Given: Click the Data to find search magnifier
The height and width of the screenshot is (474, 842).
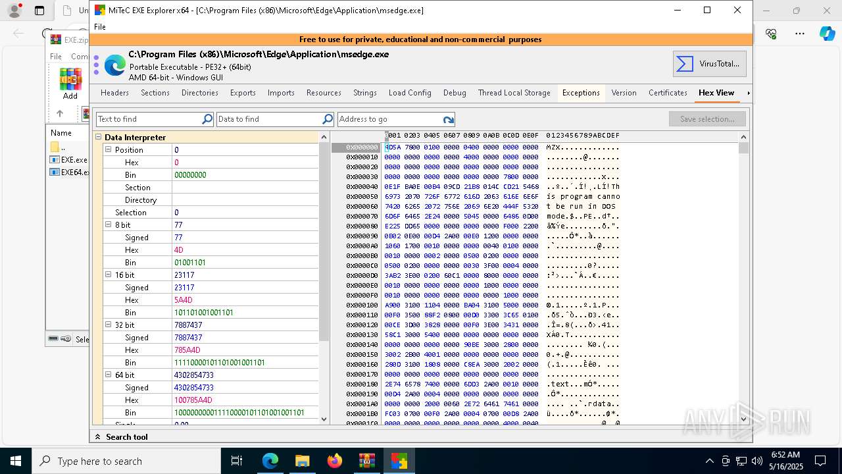Looking at the screenshot, I should click(328, 119).
